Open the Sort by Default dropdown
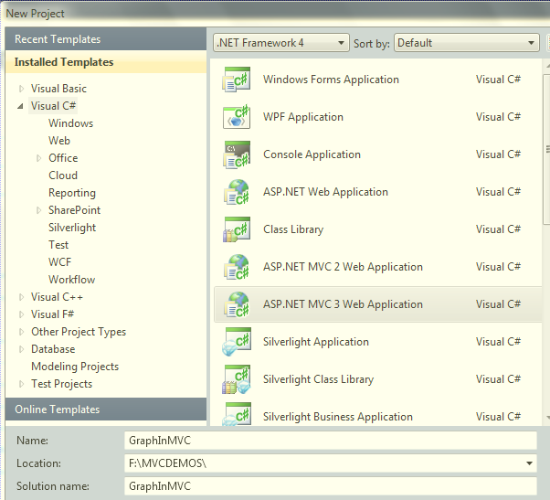550x500 pixels. [466, 43]
